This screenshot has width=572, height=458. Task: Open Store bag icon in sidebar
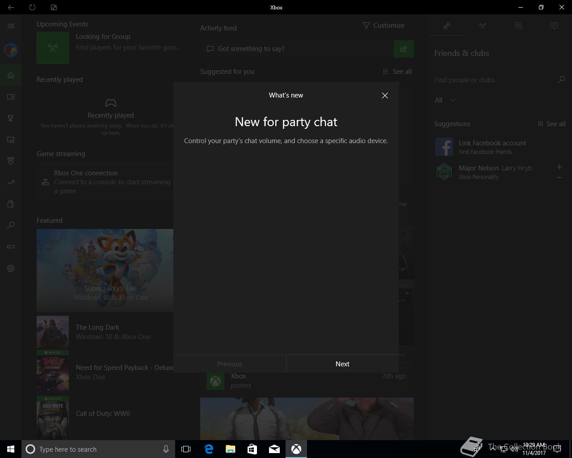coord(11,204)
